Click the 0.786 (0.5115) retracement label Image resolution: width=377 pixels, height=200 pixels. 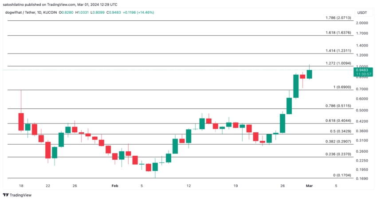(x=338, y=106)
